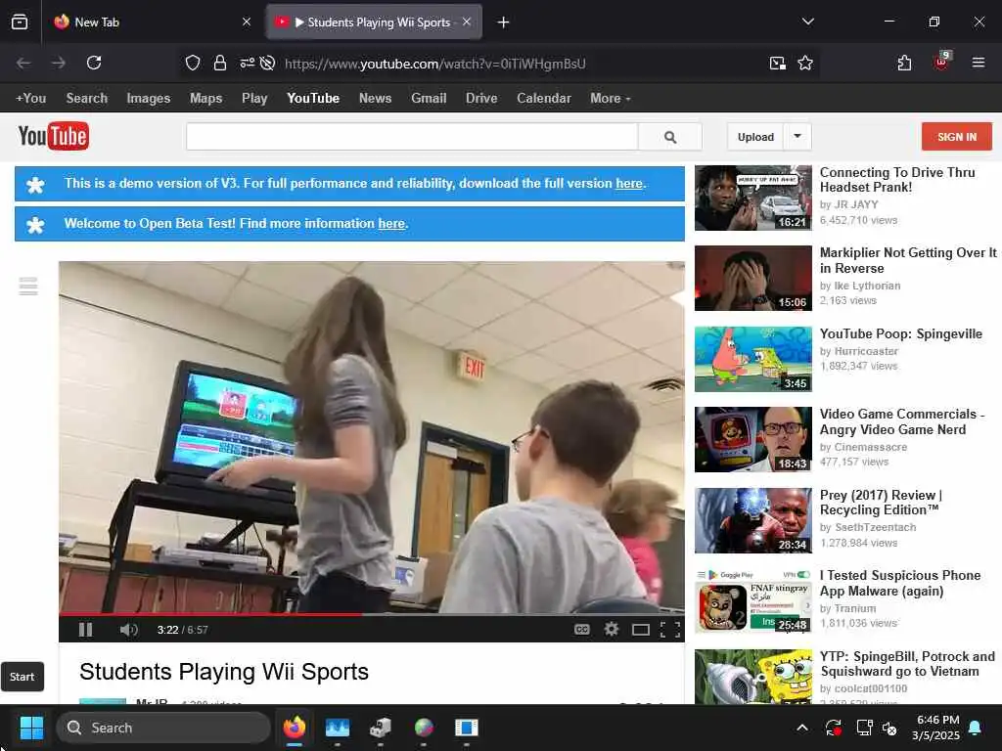This screenshot has height=751, width=1002.
Task: Open the video settings gear
Action: (x=612, y=629)
